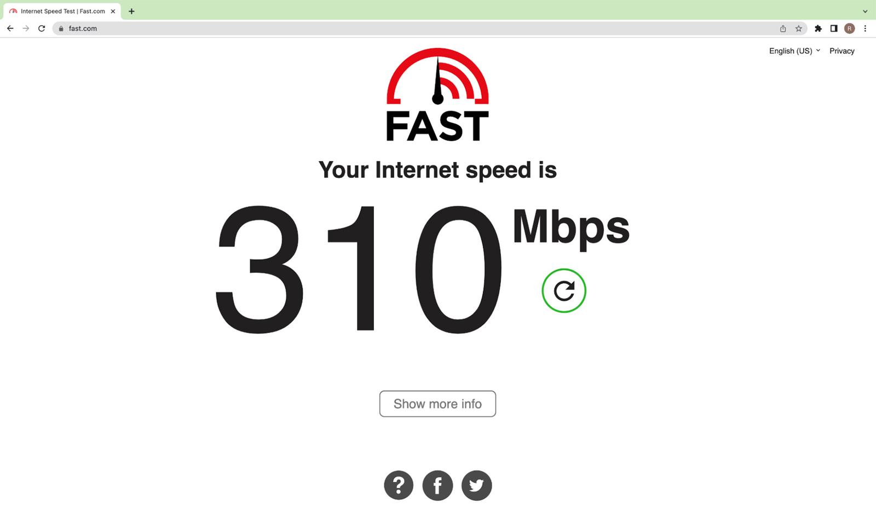Image resolution: width=876 pixels, height=518 pixels.
Task: Open the Privacy link
Action: click(x=842, y=51)
